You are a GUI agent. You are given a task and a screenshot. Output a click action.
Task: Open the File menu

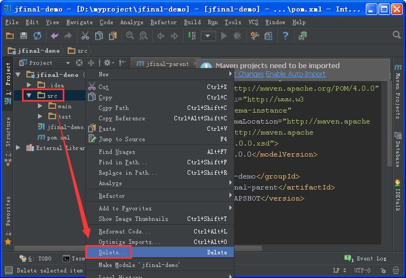[x=12, y=23]
